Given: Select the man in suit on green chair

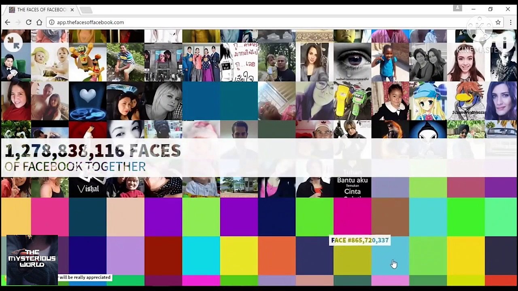Looking at the screenshot, I should click(16, 62).
